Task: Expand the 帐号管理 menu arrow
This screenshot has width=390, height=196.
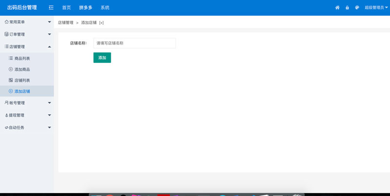Action: click(x=50, y=103)
